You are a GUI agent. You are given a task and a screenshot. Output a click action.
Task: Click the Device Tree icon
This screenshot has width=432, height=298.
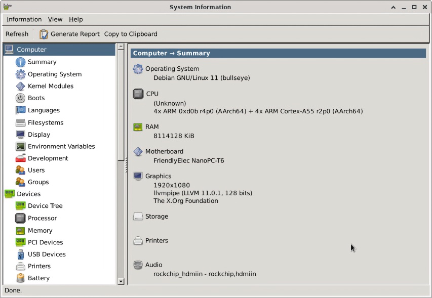[20, 205]
